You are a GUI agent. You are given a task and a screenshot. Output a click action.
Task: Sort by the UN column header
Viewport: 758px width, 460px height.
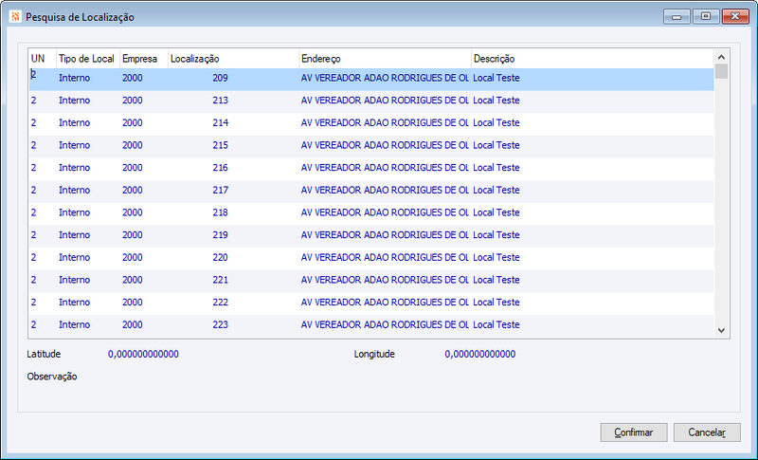[x=42, y=59]
